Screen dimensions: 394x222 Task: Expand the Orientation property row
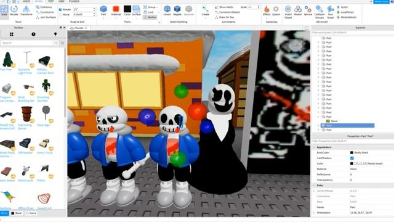pyautogui.click(x=314, y=213)
